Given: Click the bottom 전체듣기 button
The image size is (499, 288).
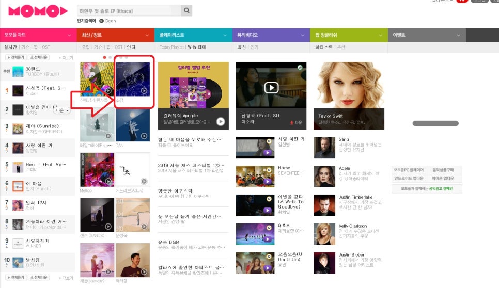Looking at the screenshot, I should [16, 278].
